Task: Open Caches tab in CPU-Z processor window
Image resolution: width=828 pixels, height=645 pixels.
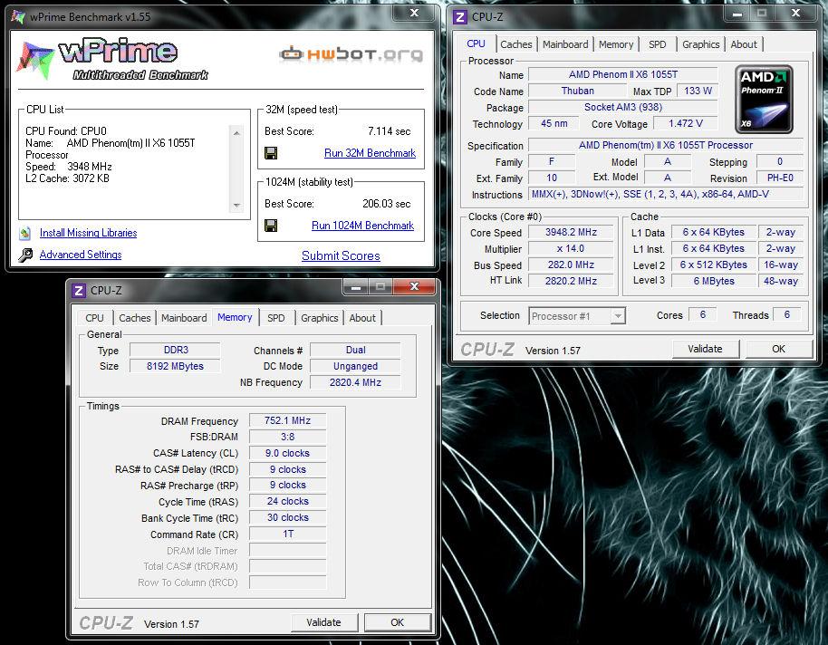Action: [516, 44]
